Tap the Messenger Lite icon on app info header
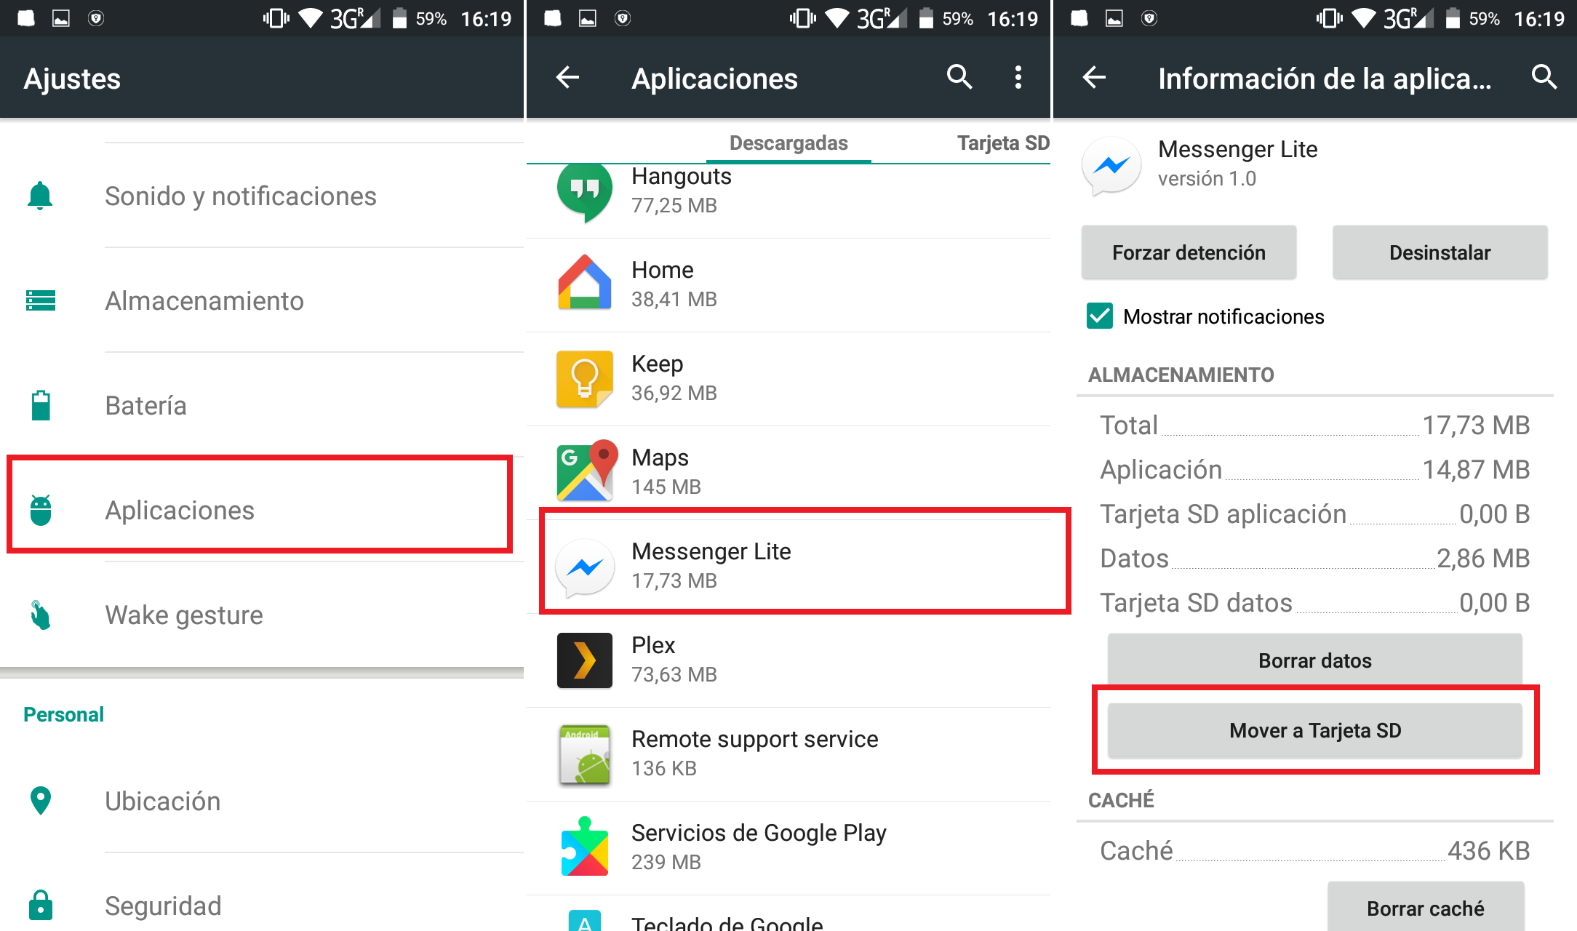 [x=1111, y=166]
